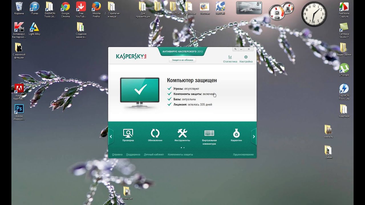The width and height of the screenshot is (365, 205).
Task: Select the Диван folder icon
Action: tap(328, 152)
